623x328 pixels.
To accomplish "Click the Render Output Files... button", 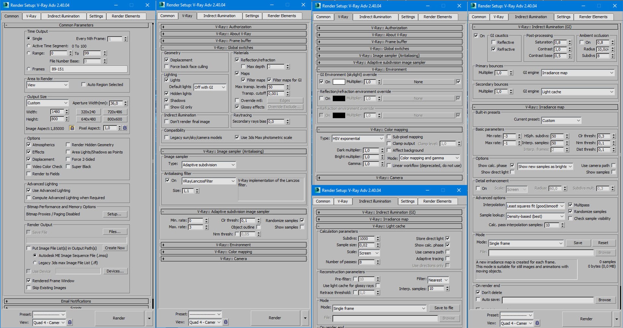I will [x=115, y=232].
